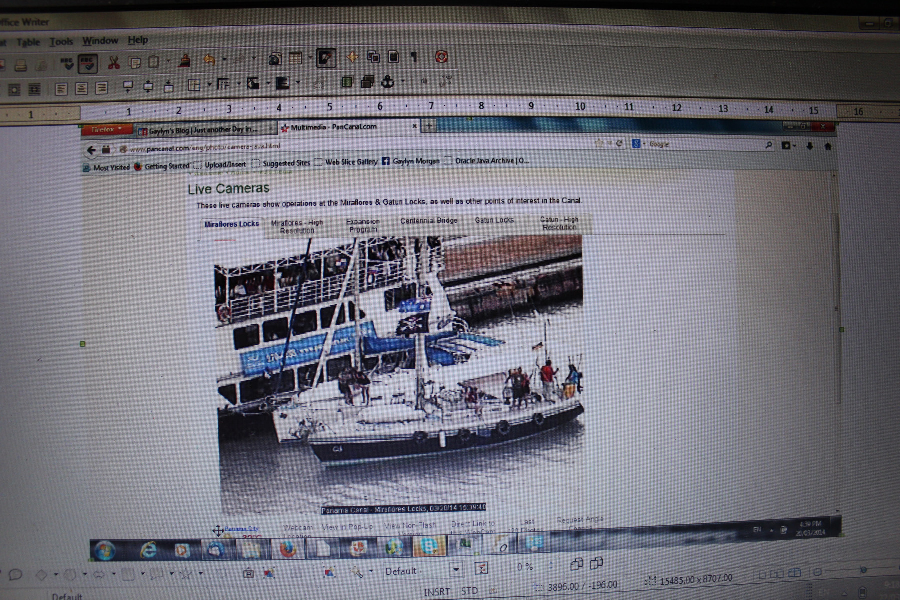The height and width of the screenshot is (600, 900).
Task: Toggle the Data Sources icon
Action: (x=394, y=57)
